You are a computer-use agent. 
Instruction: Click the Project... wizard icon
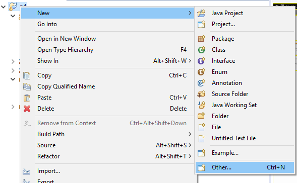tap(201, 24)
